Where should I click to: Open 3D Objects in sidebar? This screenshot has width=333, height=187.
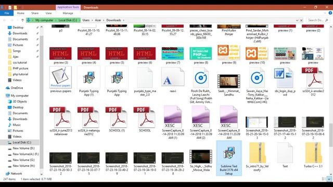(20, 102)
